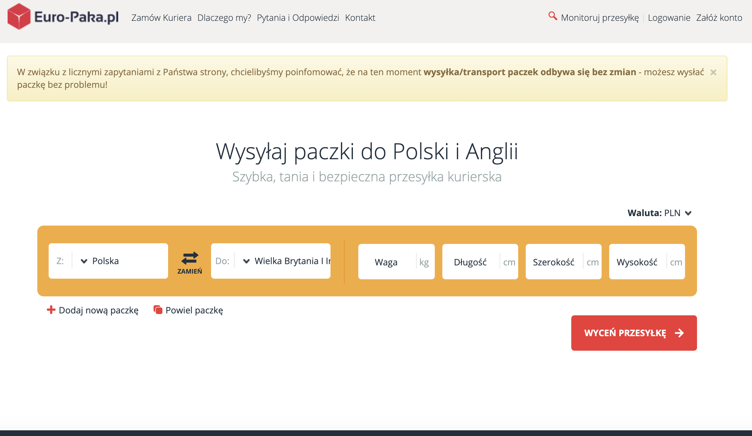The image size is (752, 436).
Task: Click the duplicate icon next to Powiel paczkę
Action: pos(157,310)
